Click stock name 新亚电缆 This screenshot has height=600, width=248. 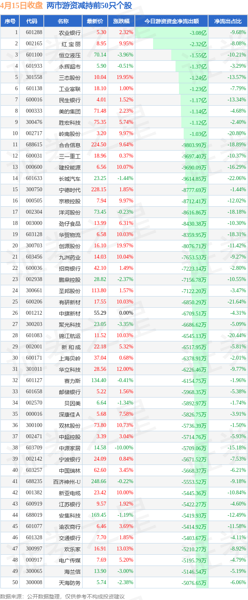pos(70,493)
